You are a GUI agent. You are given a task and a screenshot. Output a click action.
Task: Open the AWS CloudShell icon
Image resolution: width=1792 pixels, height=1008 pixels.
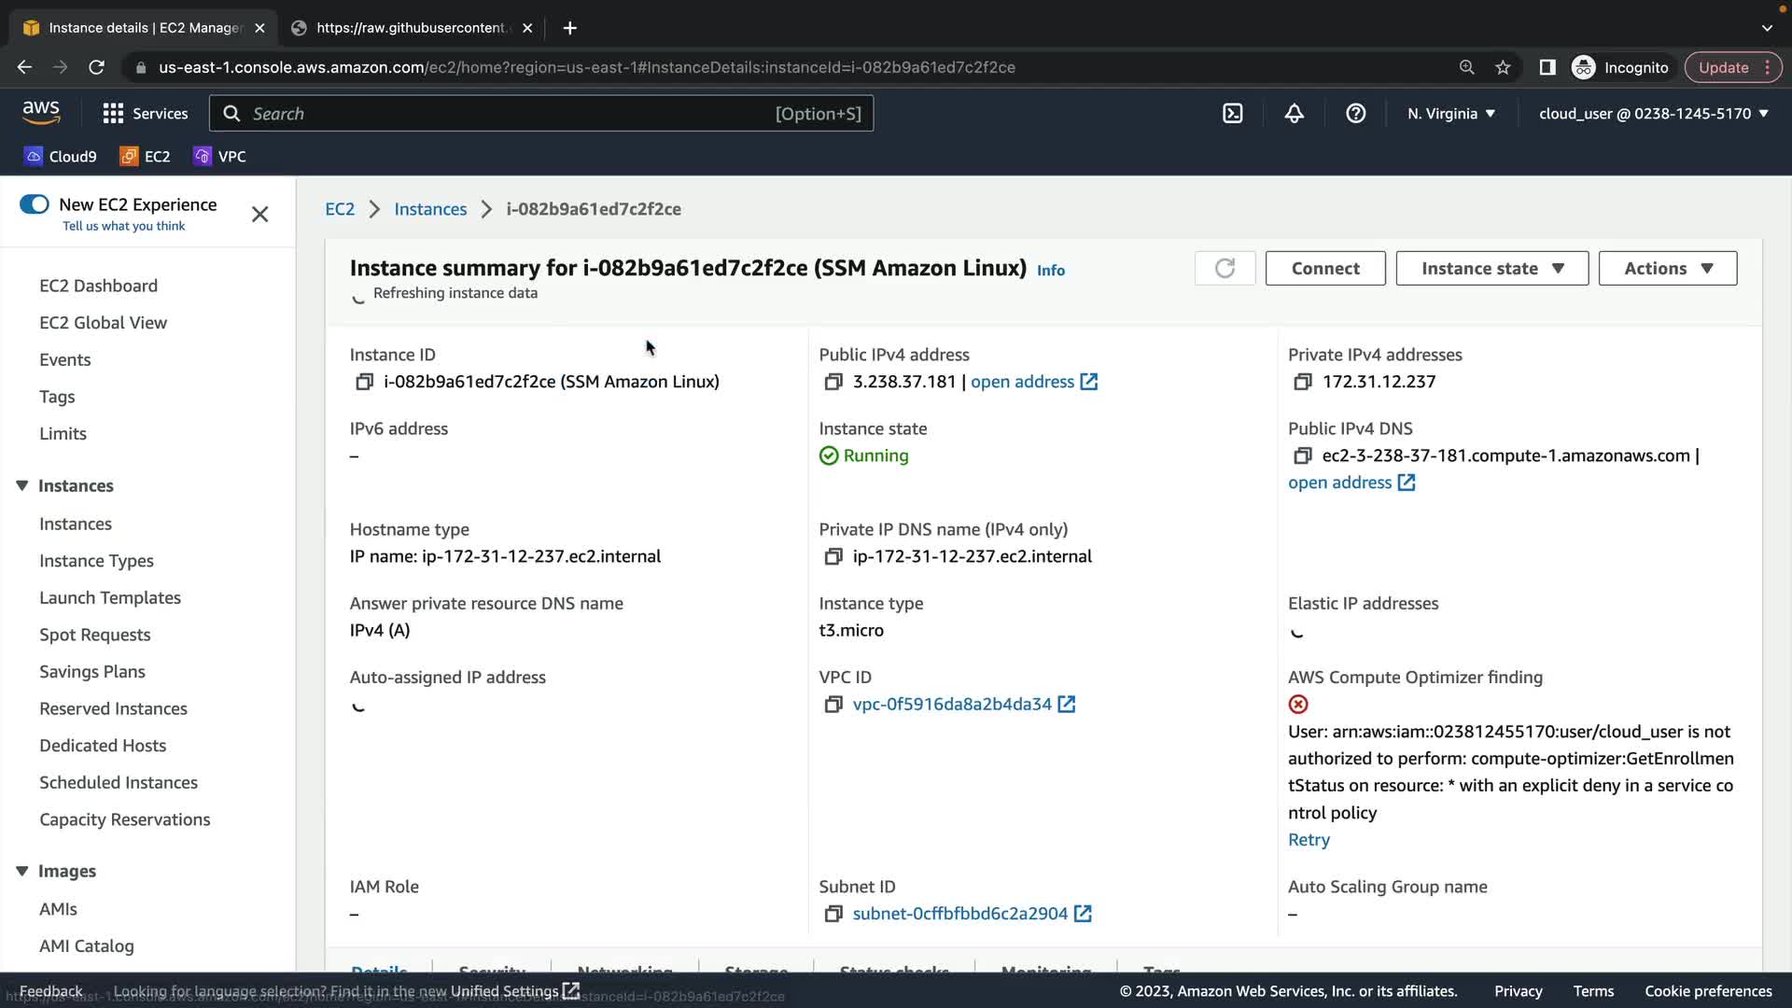(1233, 114)
